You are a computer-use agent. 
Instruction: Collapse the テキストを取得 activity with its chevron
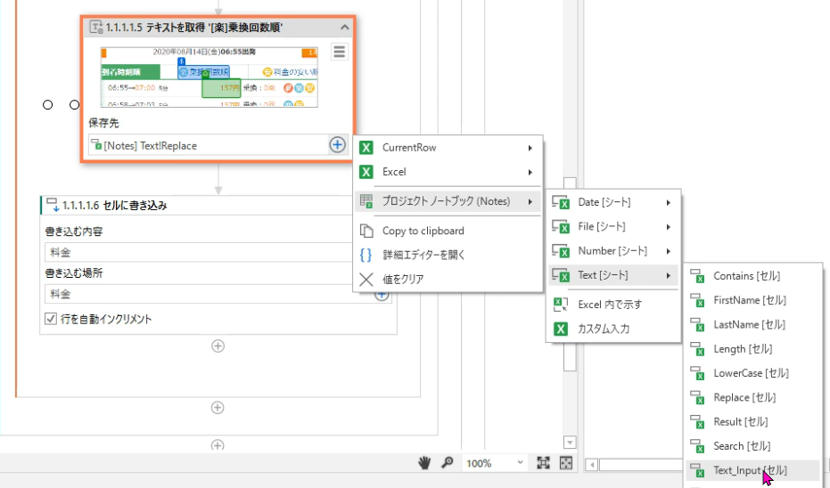(345, 28)
